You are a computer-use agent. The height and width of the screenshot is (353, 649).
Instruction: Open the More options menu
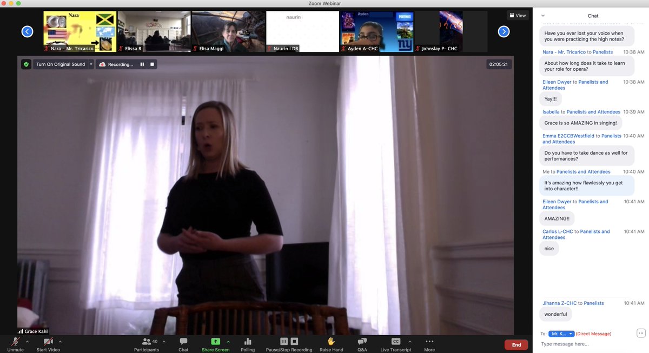(429, 344)
